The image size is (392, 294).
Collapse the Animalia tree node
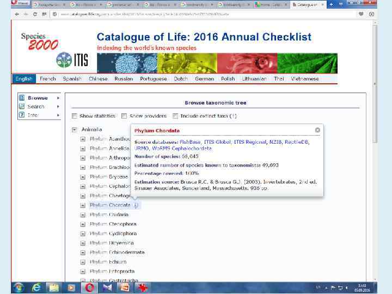[74, 130]
